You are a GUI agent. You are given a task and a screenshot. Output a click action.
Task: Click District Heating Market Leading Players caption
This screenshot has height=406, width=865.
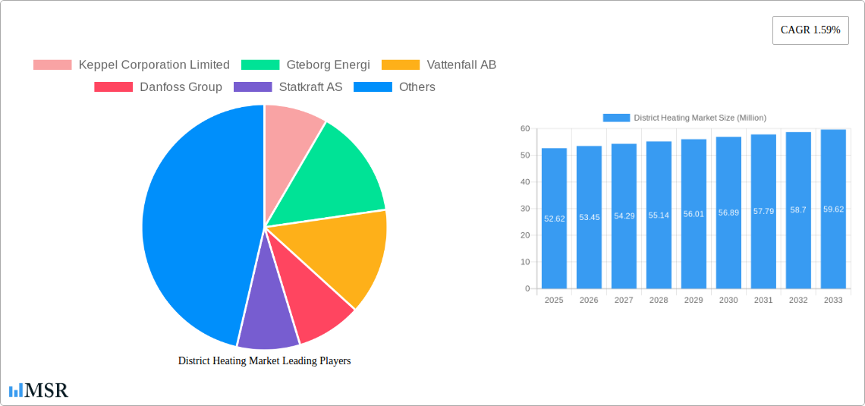click(265, 360)
